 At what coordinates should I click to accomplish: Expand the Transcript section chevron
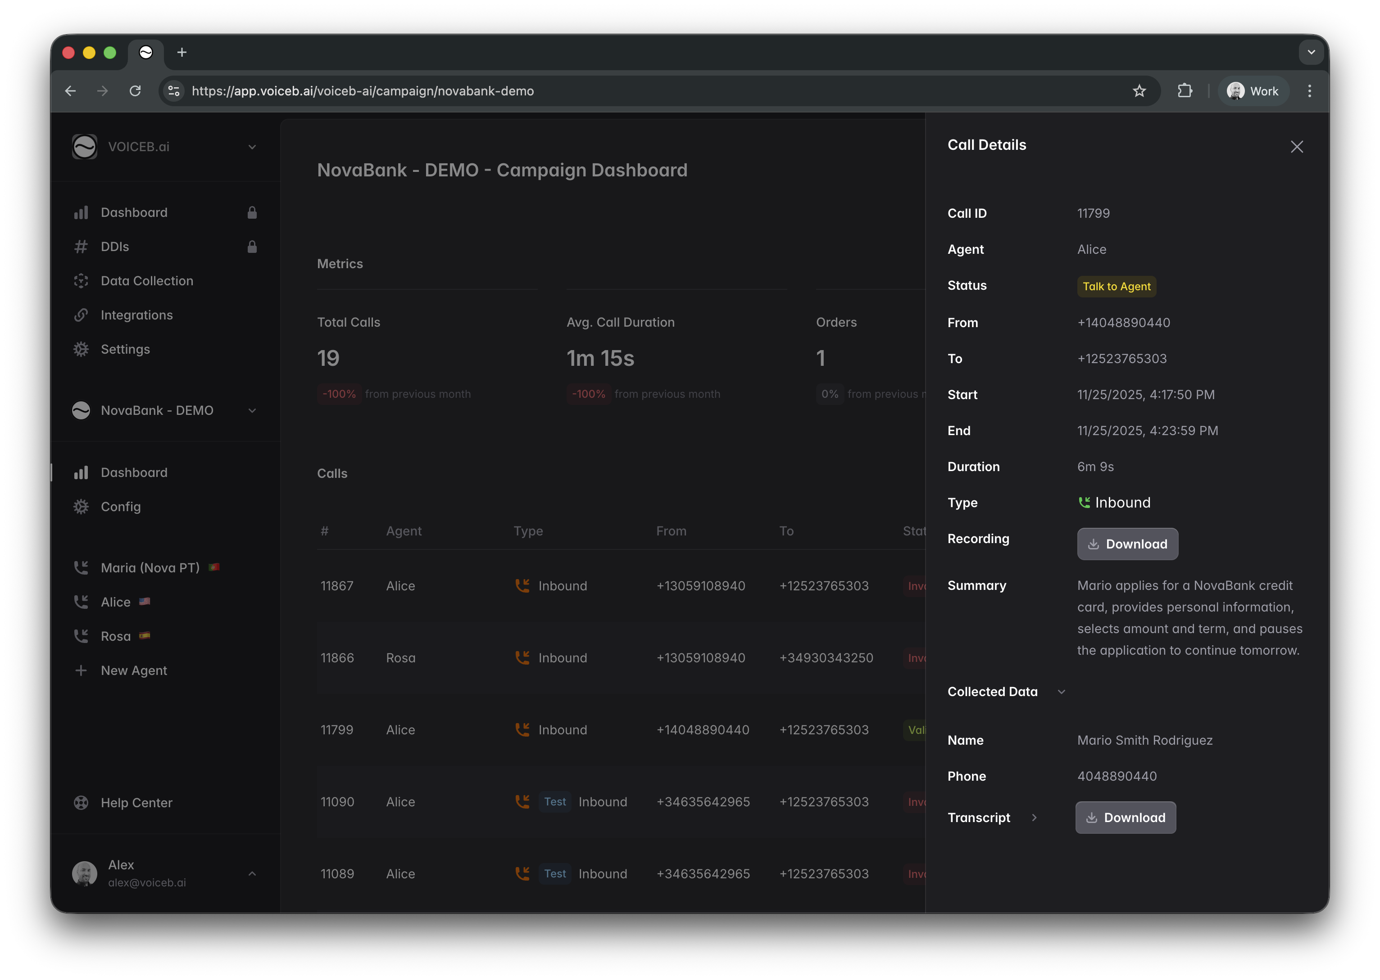tap(1034, 818)
